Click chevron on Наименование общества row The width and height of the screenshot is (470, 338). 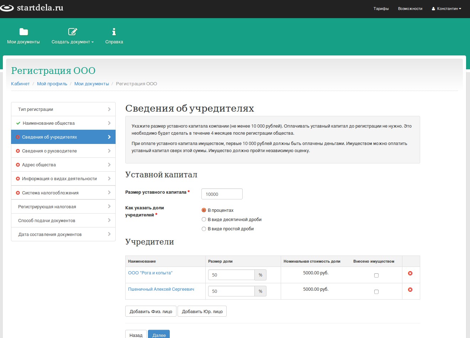point(109,123)
